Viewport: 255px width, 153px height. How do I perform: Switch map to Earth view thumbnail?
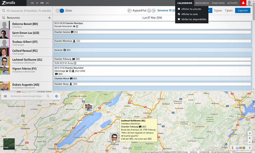9,144
